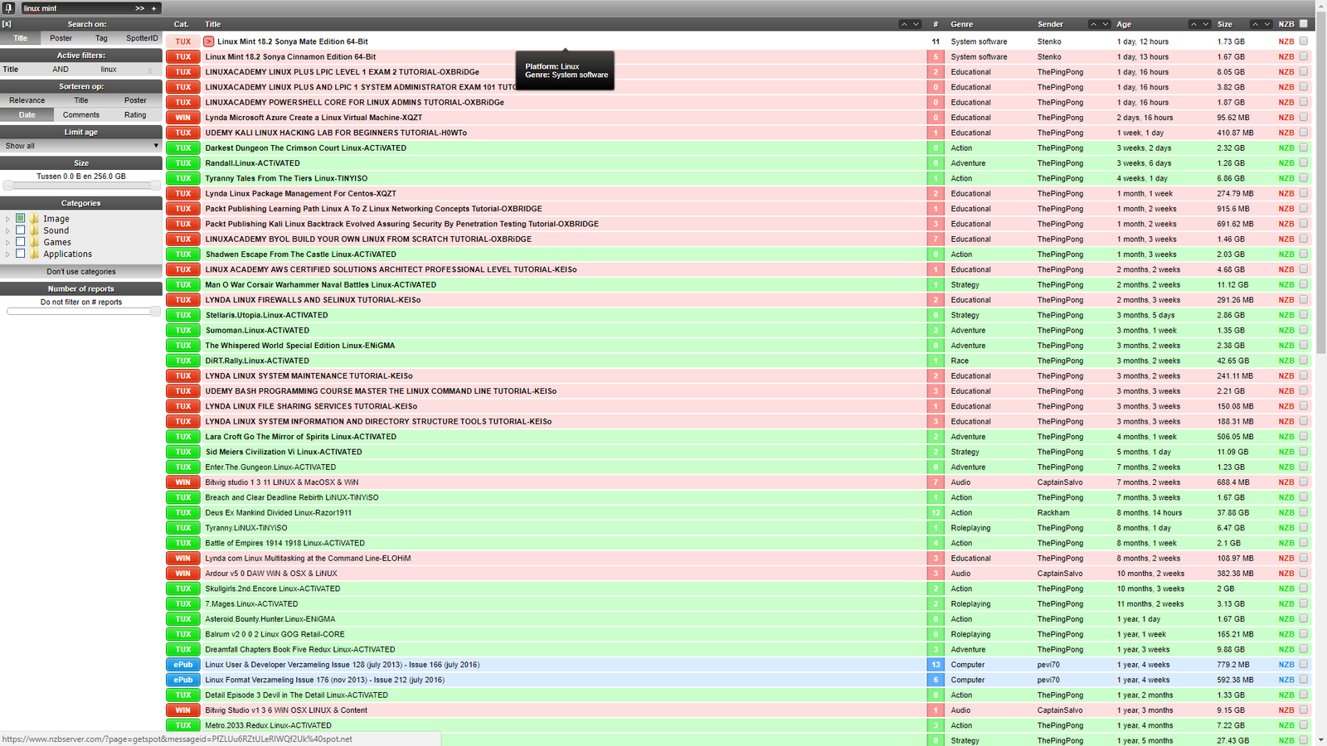Switch to the Poster search tab

(x=61, y=37)
